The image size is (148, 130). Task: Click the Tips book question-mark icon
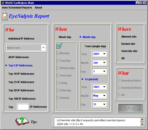[x=22, y=122]
